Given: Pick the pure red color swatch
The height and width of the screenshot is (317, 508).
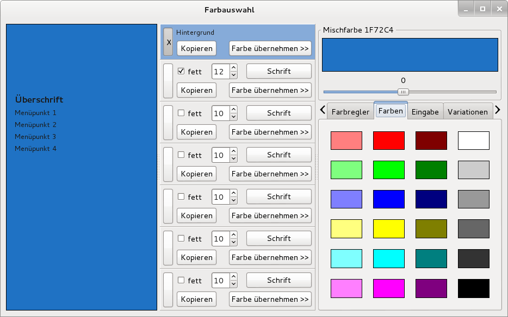Looking at the screenshot, I should point(389,141).
